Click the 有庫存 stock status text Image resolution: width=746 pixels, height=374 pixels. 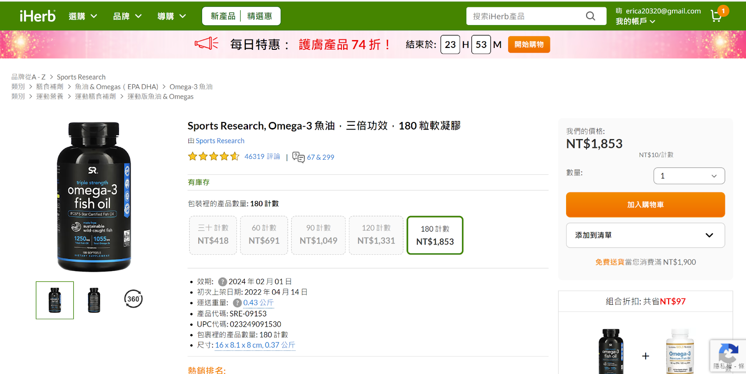point(199,182)
